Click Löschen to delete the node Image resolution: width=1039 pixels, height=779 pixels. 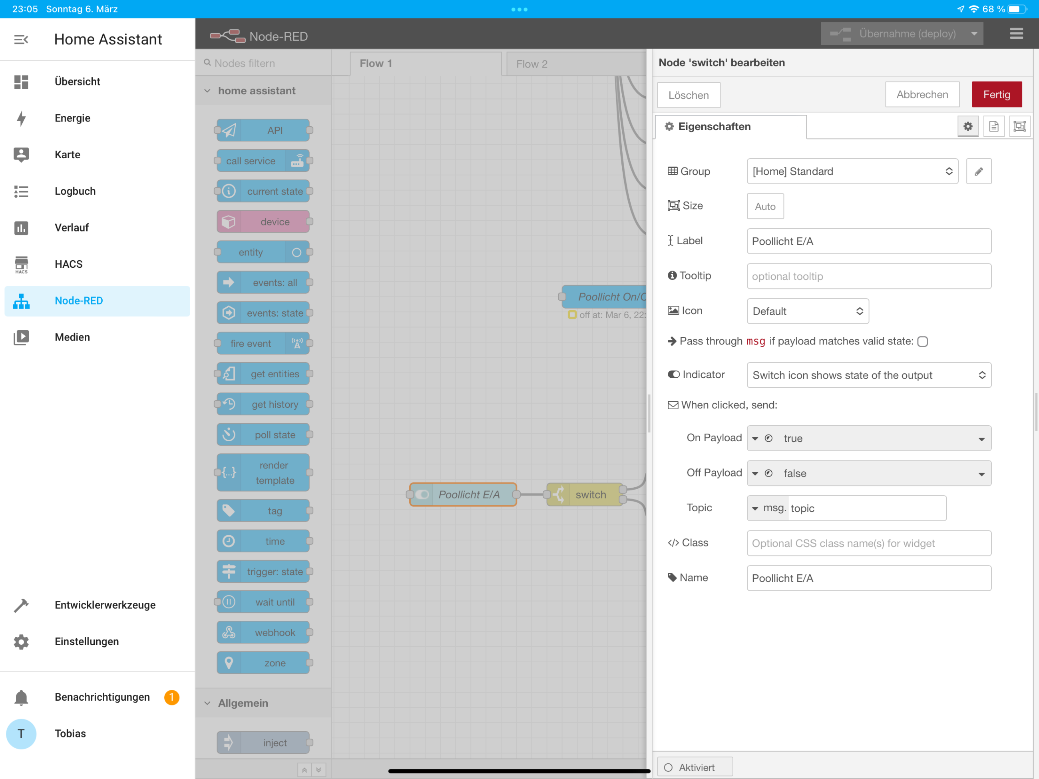click(x=689, y=96)
